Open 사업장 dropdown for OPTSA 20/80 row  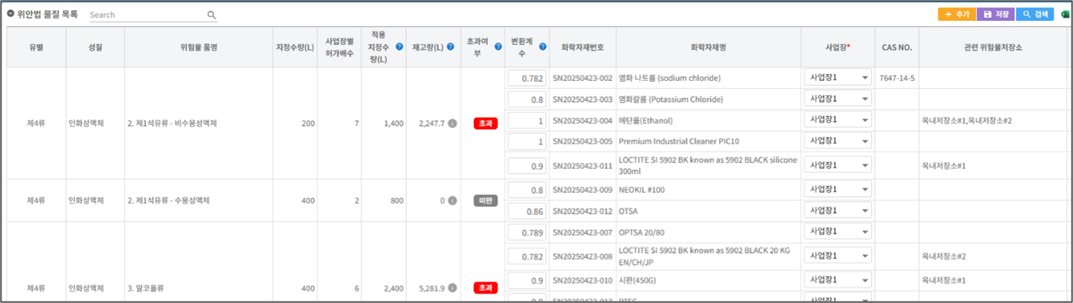(x=838, y=232)
